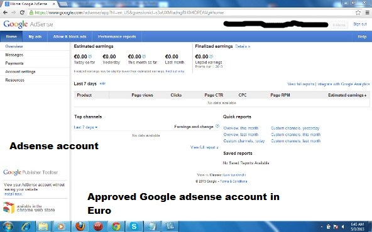Click the CPC column header
This screenshot has height=232, width=372.
[243, 95]
